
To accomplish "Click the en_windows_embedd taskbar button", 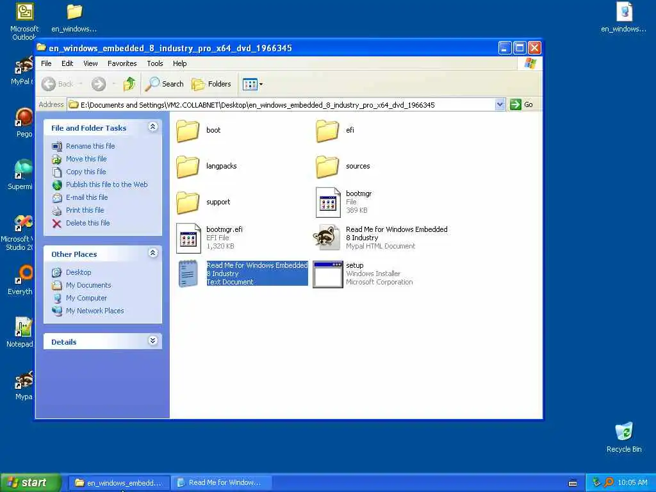I will click(x=119, y=483).
